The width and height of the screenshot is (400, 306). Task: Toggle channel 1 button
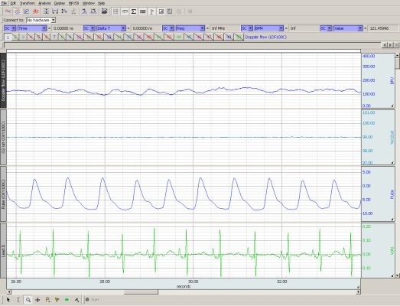tap(8, 37)
